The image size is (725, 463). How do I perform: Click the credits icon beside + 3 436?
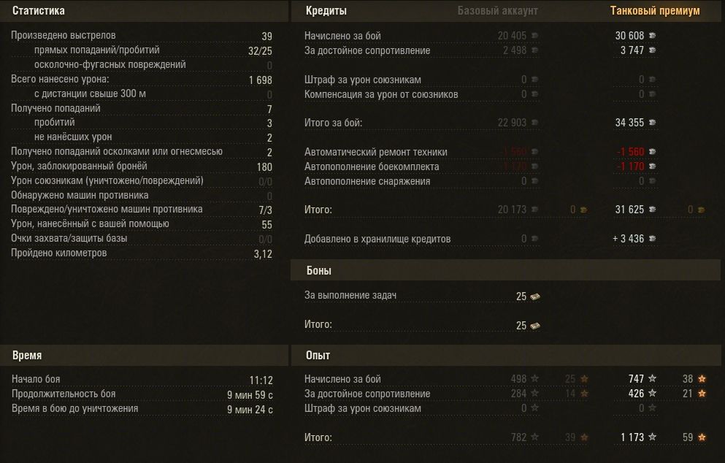pyautogui.click(x=652, y=239)
